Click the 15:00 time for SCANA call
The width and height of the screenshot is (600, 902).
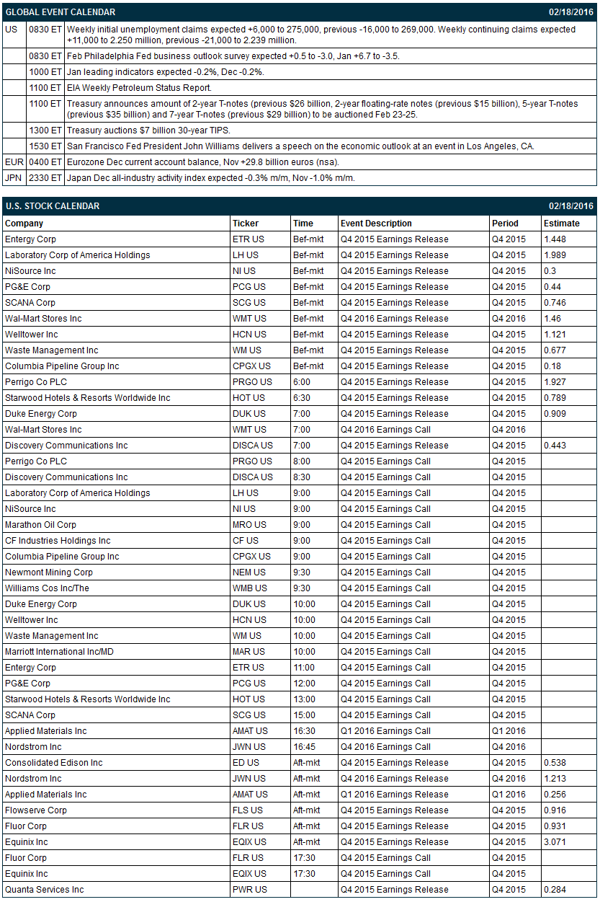304,715
